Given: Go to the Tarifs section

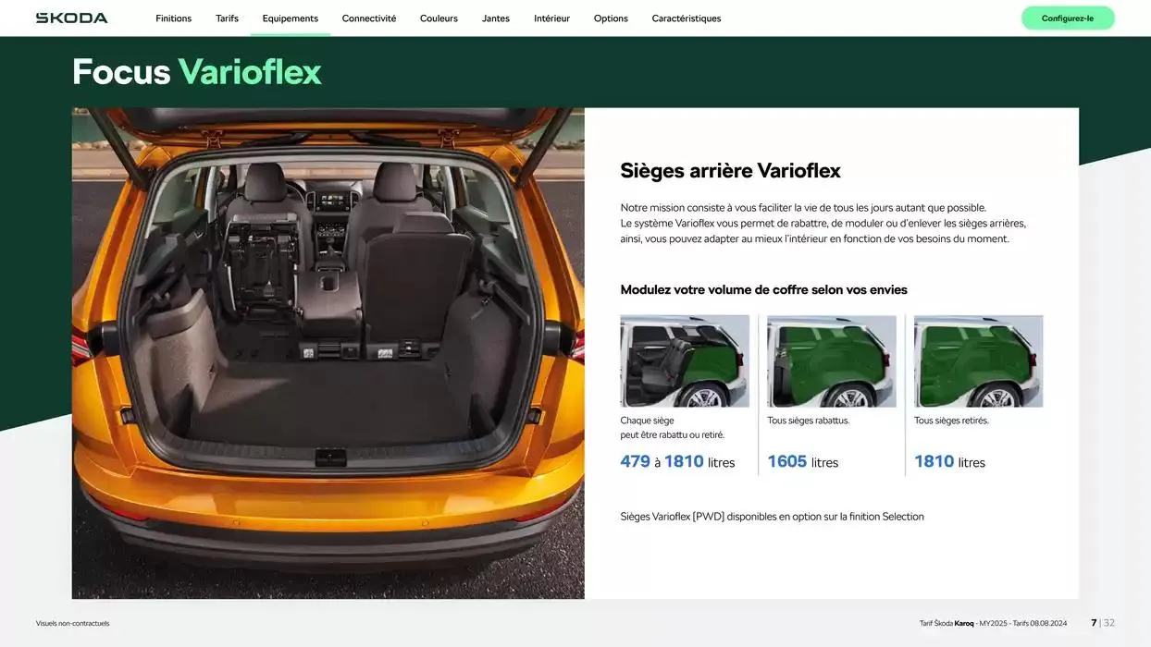Looking at the screenshot, I should tap(227, 18).
